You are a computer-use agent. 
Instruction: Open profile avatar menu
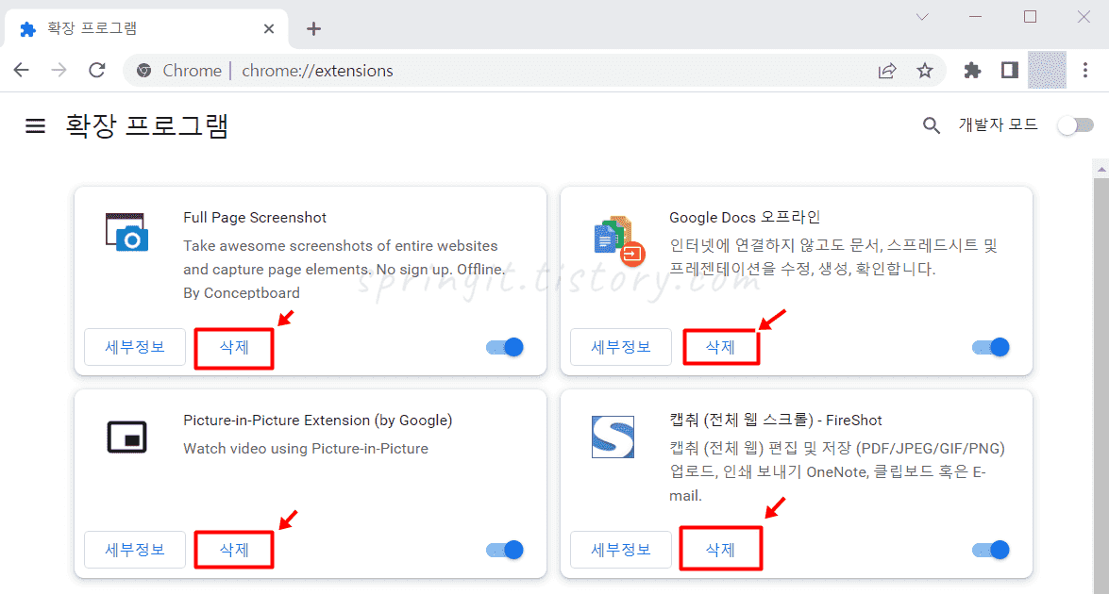(x=1047, y=70)
